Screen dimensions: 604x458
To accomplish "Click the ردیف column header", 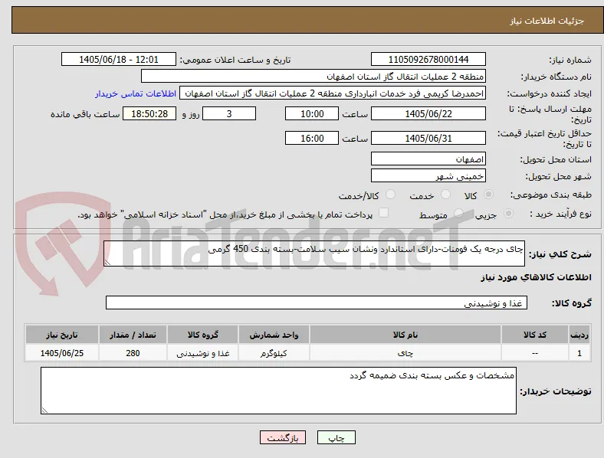I will 579,335.
